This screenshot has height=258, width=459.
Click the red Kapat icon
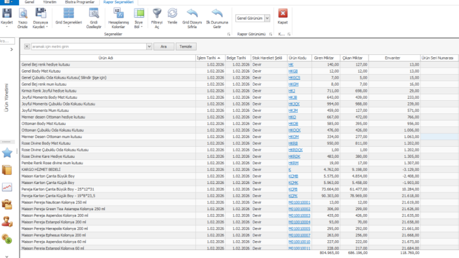283,14
